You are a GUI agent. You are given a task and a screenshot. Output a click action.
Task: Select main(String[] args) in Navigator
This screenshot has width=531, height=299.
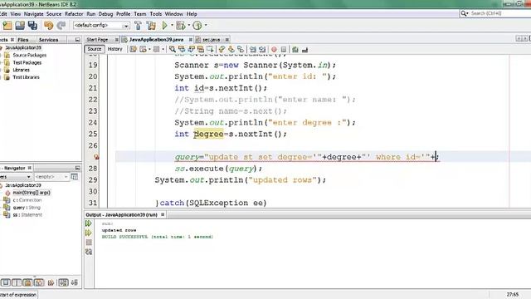(32, 193)
